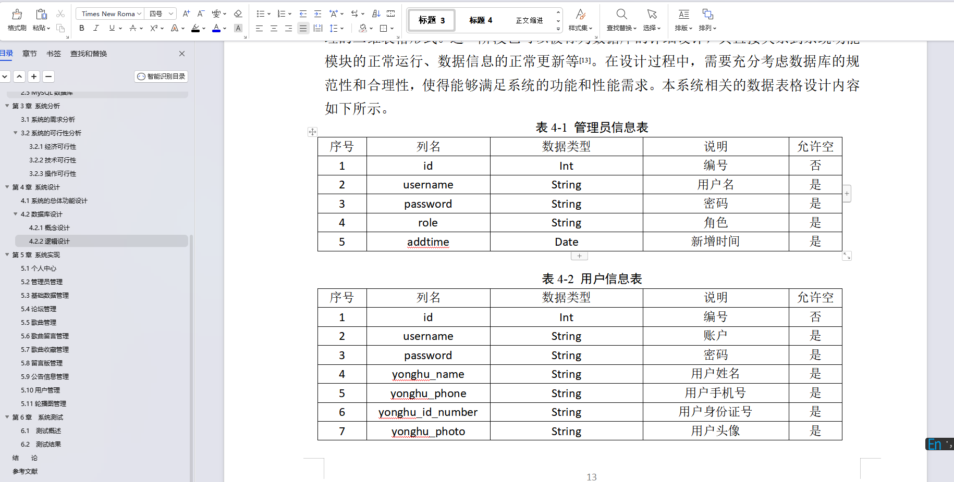The height and width of the screenshot is (482, 954).
Task: Click the add-row plus below 表 4-1
Action: tap(579, 256)
